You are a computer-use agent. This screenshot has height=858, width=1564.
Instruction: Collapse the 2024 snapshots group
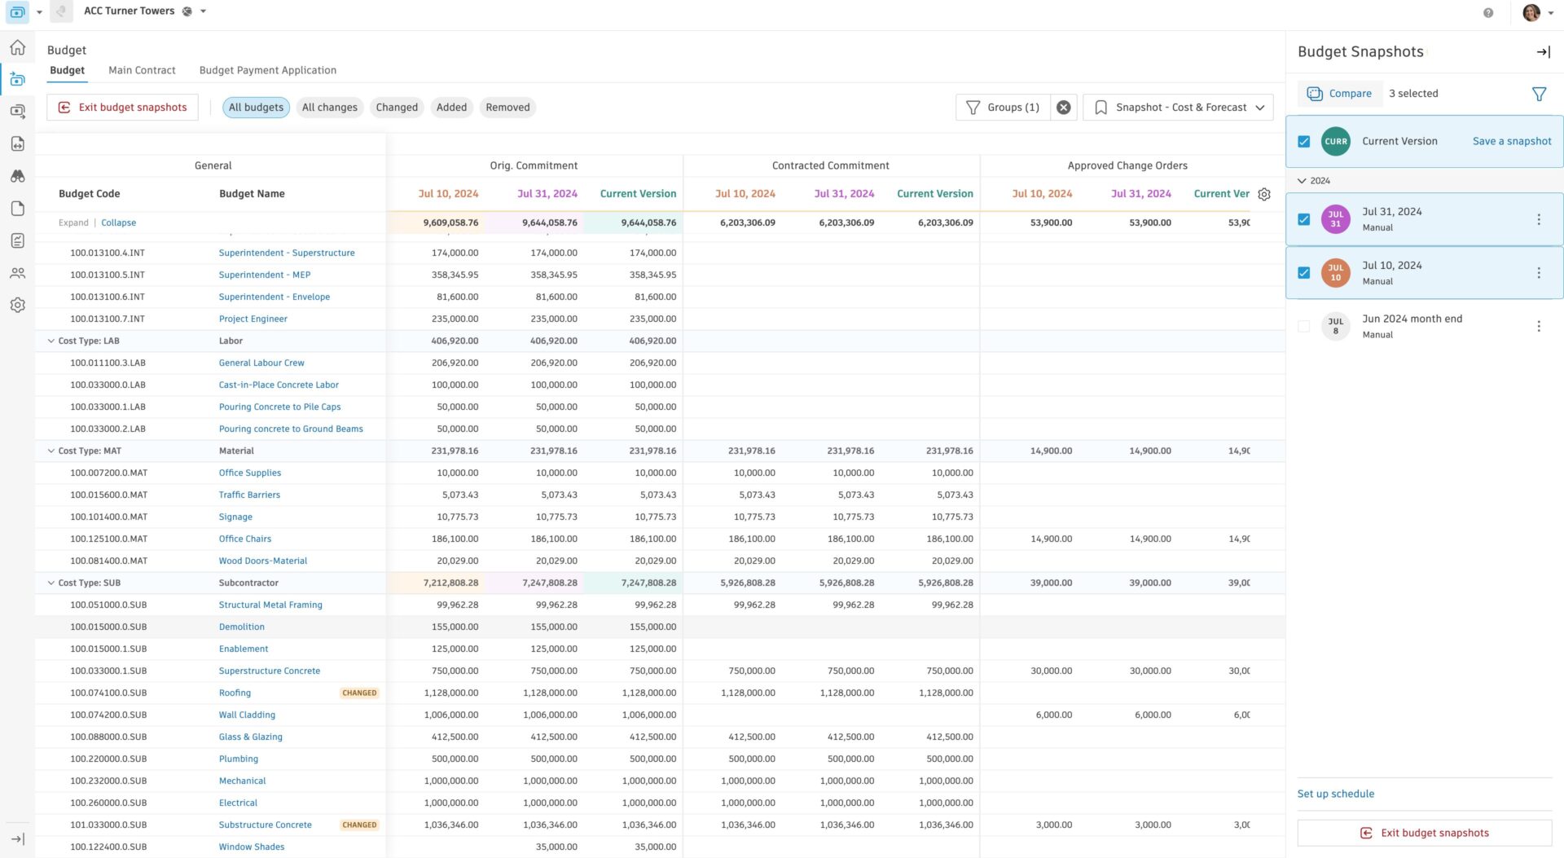[x=1301, y=181]
